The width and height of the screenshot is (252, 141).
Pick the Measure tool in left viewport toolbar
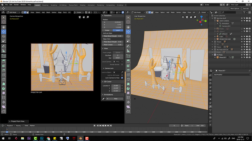coord(3,51)
